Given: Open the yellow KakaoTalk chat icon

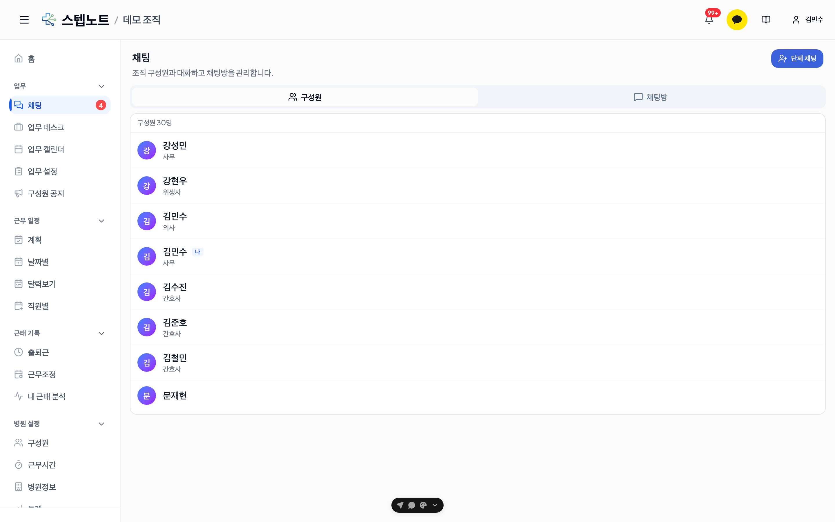Looking at the screenshot, I should pyautogui.click(x=737, y=20).
